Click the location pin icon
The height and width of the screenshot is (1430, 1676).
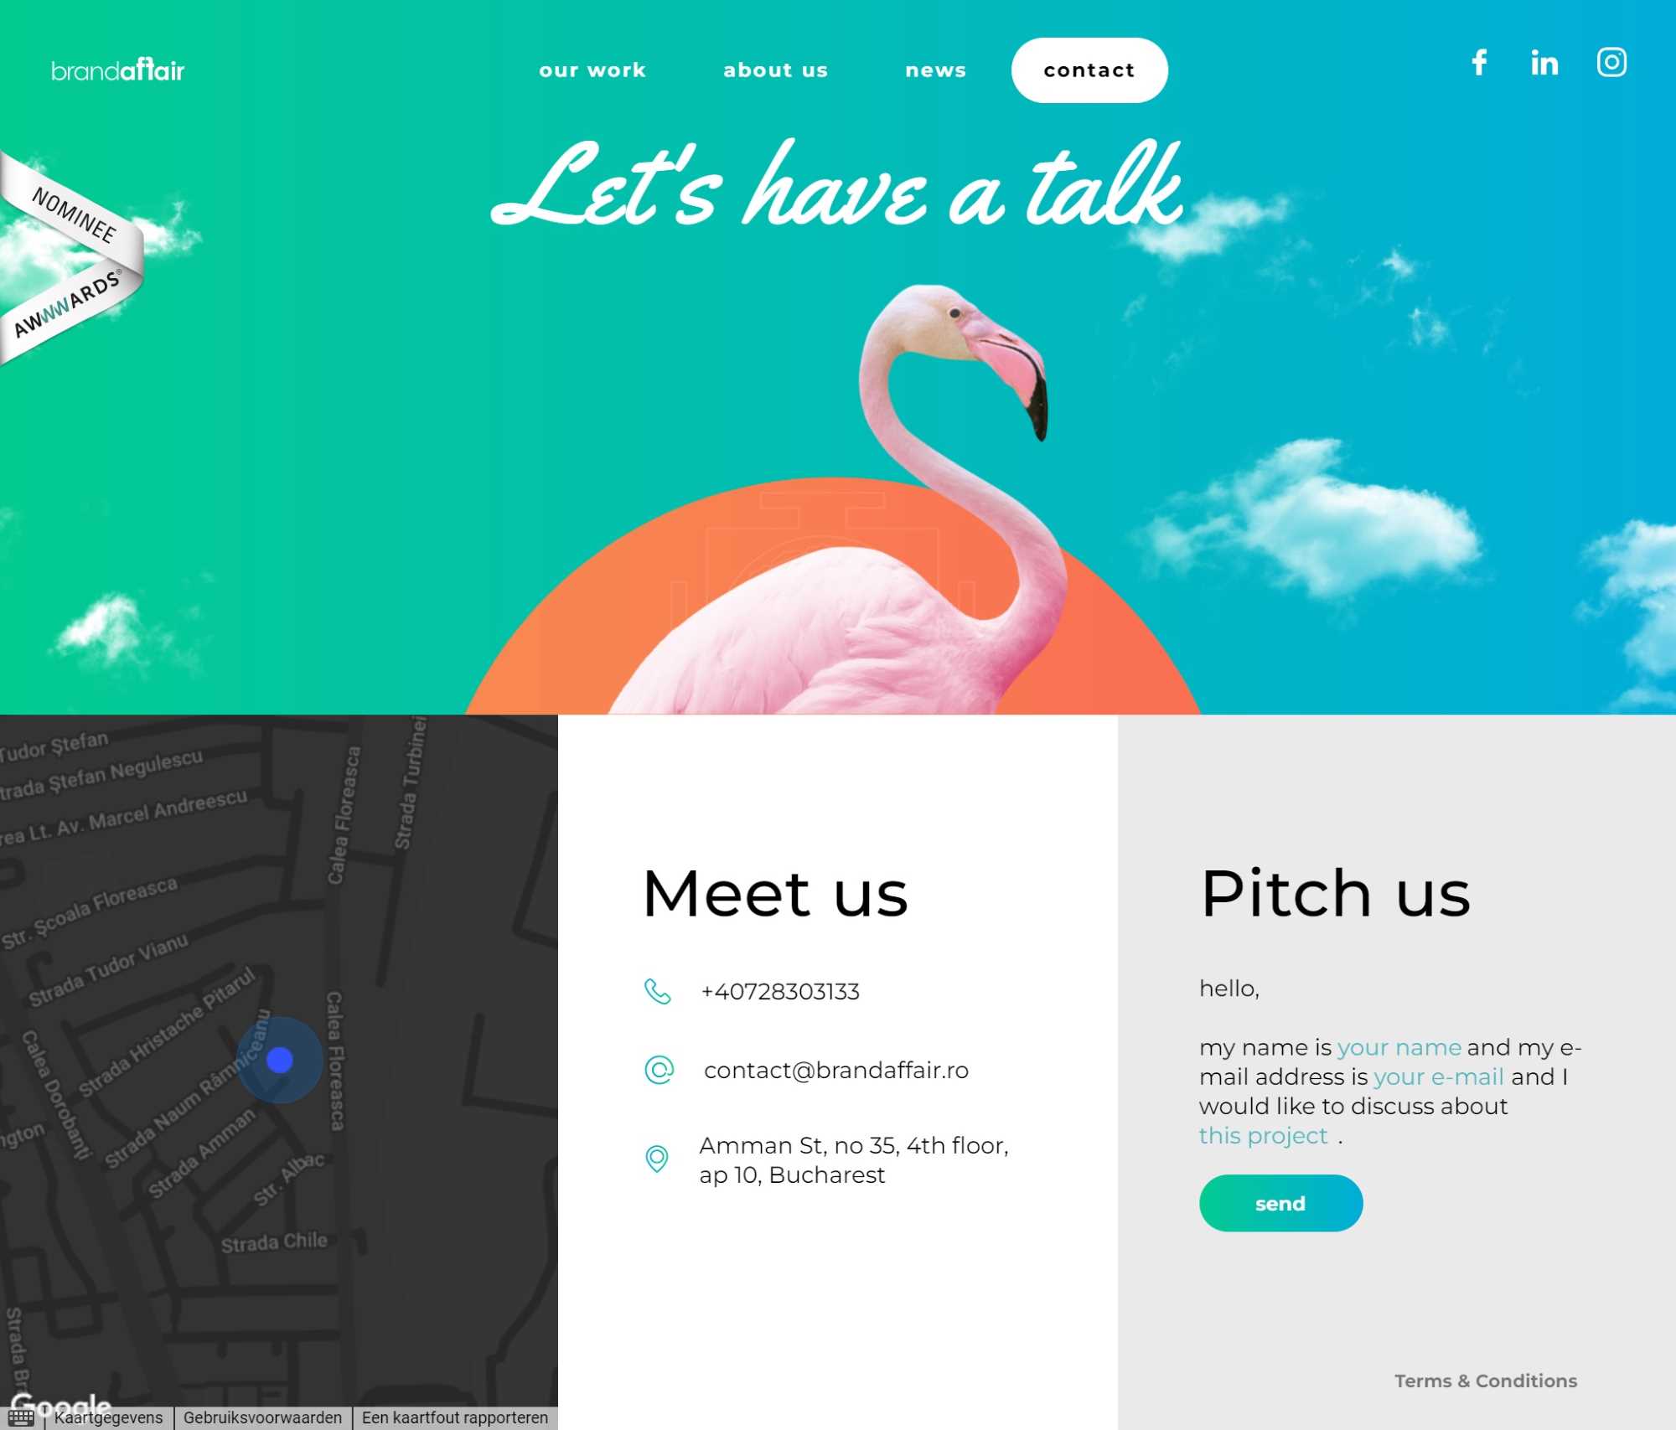pyautogui.click(x=657, y=1159)
